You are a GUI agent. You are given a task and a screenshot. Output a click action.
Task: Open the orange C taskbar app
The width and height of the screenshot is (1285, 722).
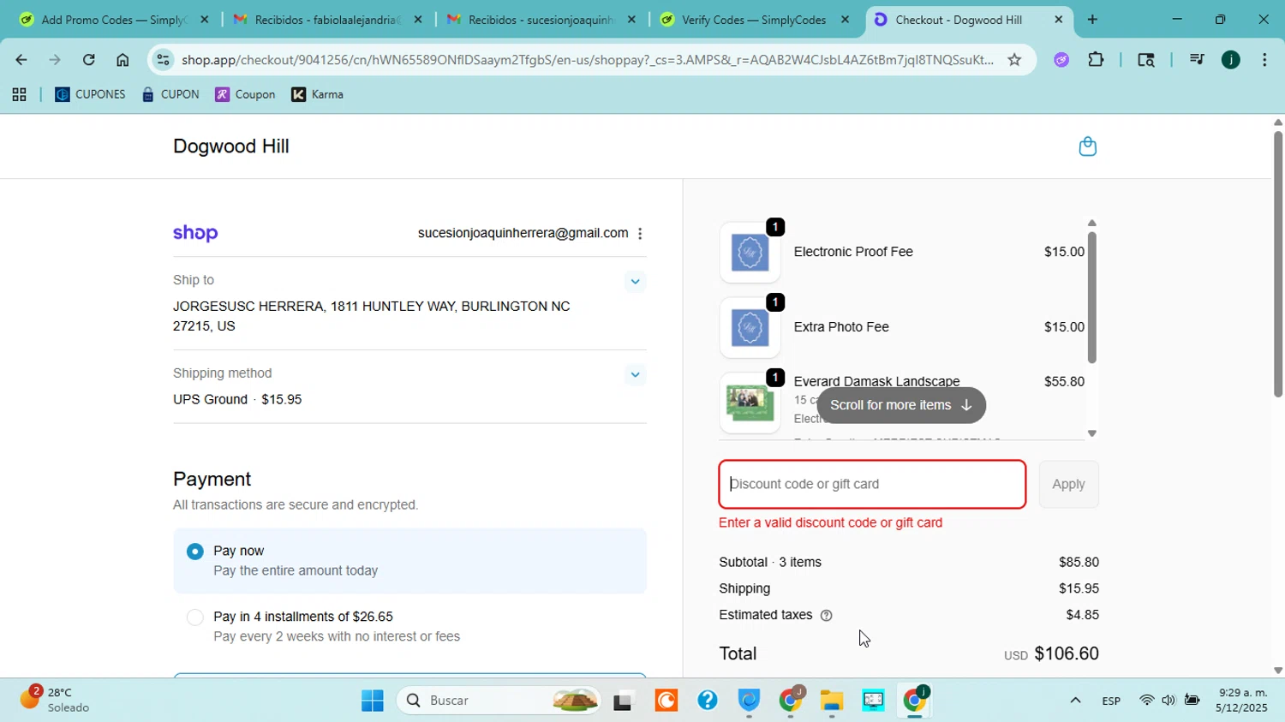click(x=666, y=701)
